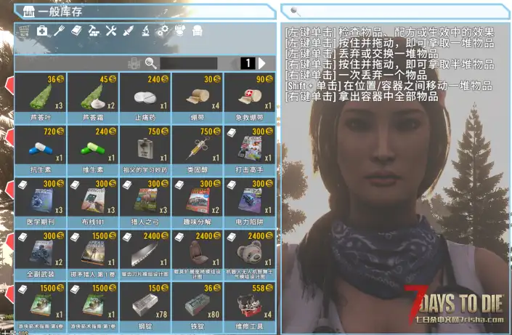This screenshot has width=512, height=335.
Task: Filter by the food fork category
Action: (59, 31)
